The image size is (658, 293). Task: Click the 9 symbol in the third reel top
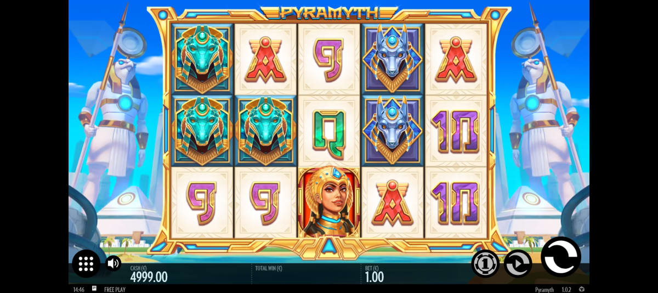coord(329,59)
